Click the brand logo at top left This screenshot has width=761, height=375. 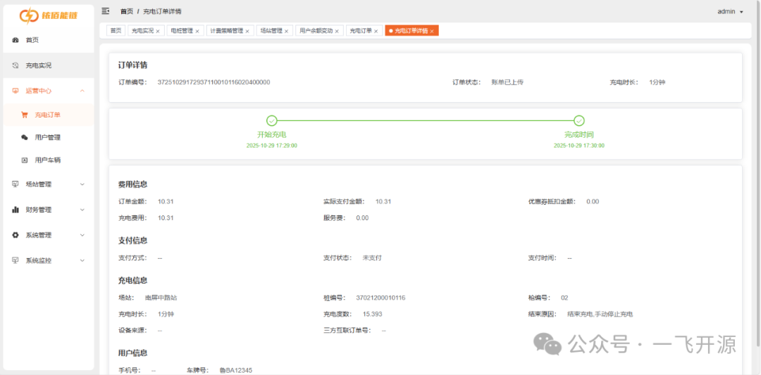[47, 15]
